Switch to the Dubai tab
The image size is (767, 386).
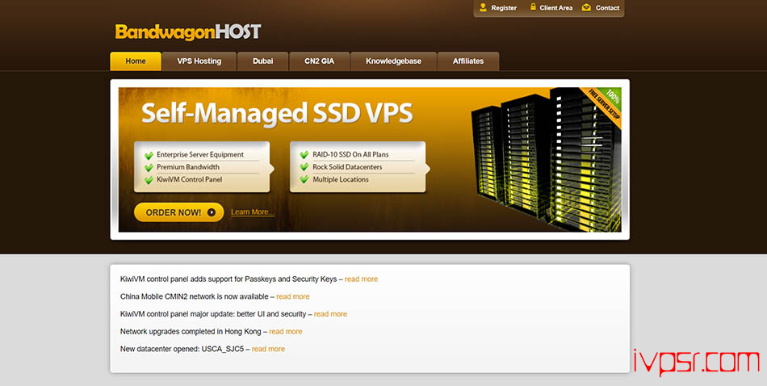[262, 61]
